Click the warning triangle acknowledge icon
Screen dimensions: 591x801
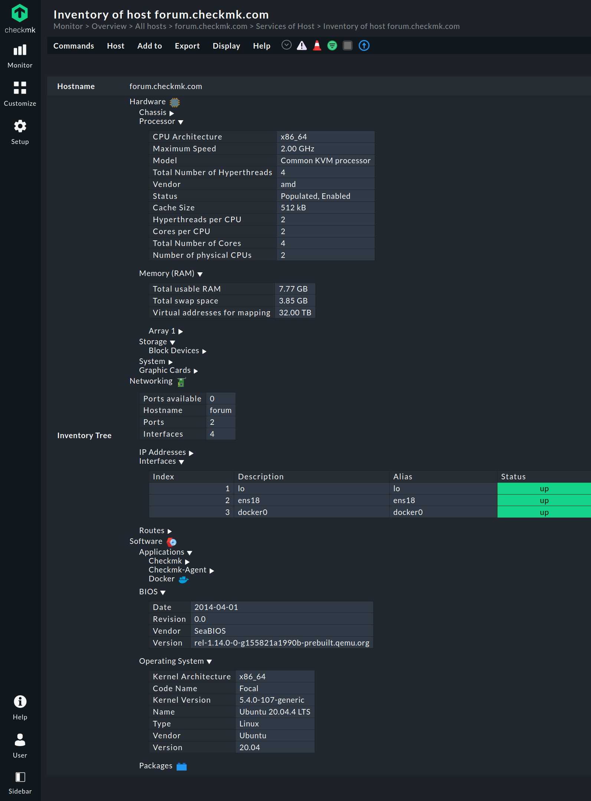click(302, 46)
